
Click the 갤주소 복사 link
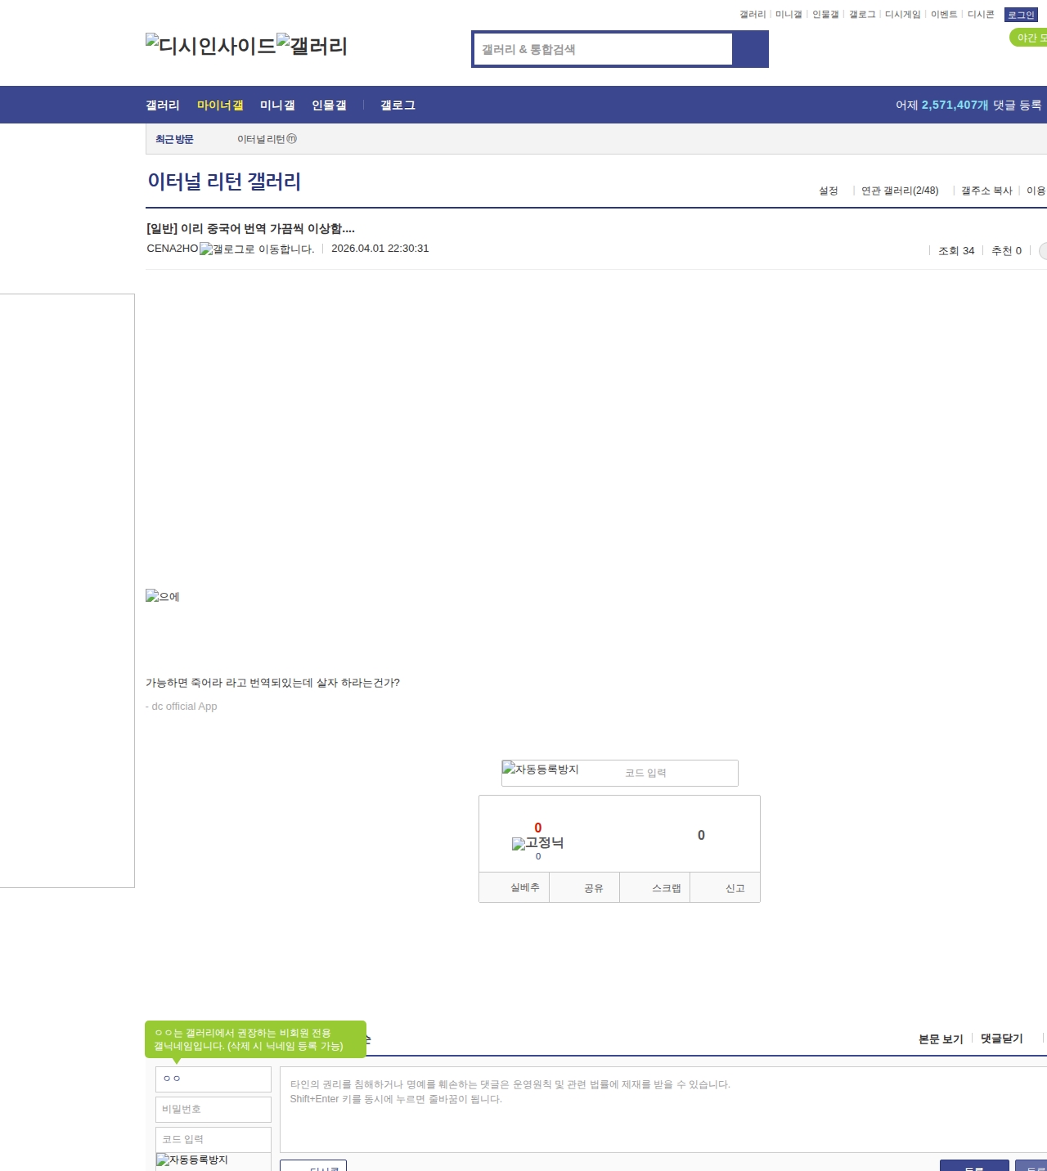(x=986, y=191)
